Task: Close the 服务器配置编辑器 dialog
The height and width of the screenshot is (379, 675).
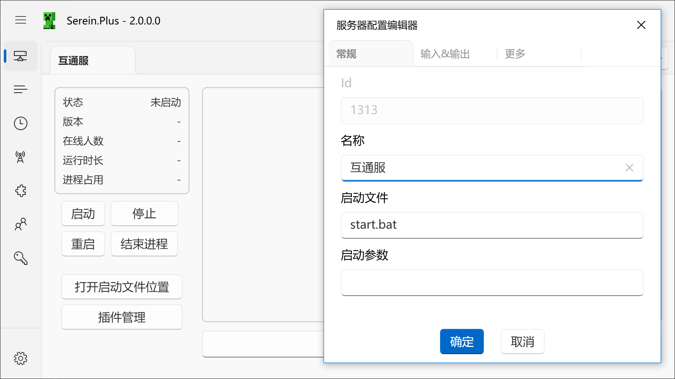Action: click(641, 25)
